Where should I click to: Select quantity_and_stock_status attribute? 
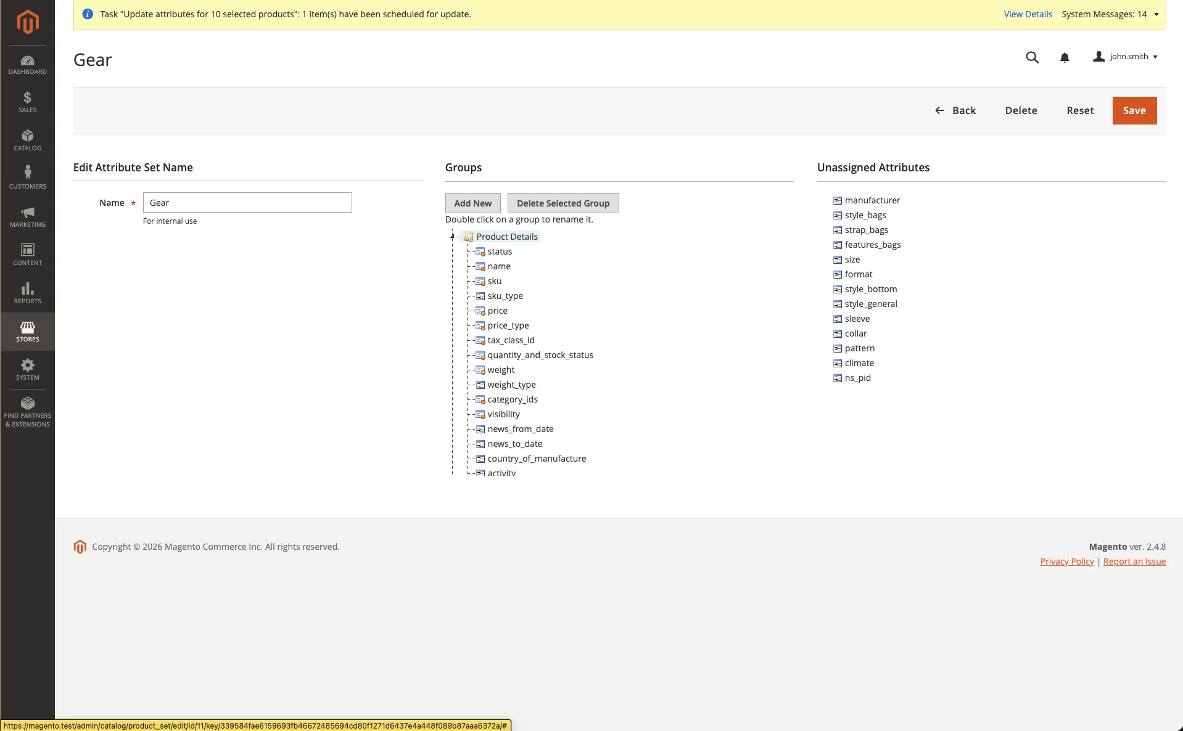[x=540, y=355]
